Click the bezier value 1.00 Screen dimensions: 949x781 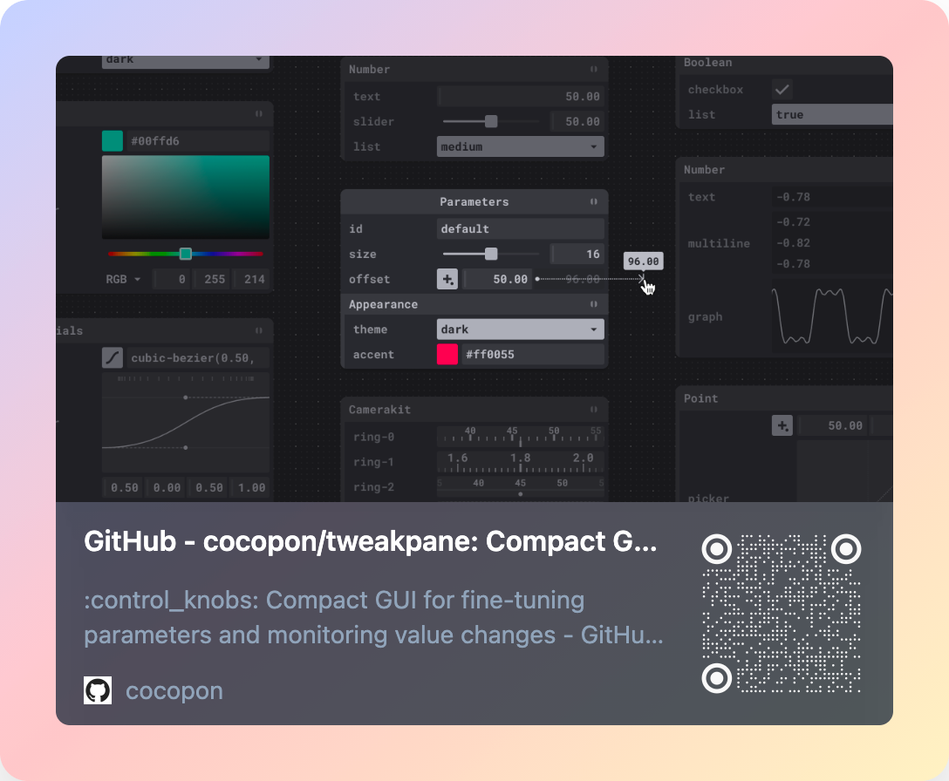pyautogui.click(x=250, y=487)
